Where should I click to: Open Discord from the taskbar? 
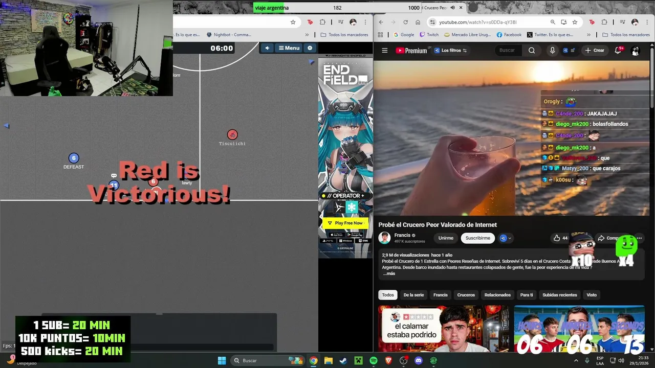tap(419, 360)
